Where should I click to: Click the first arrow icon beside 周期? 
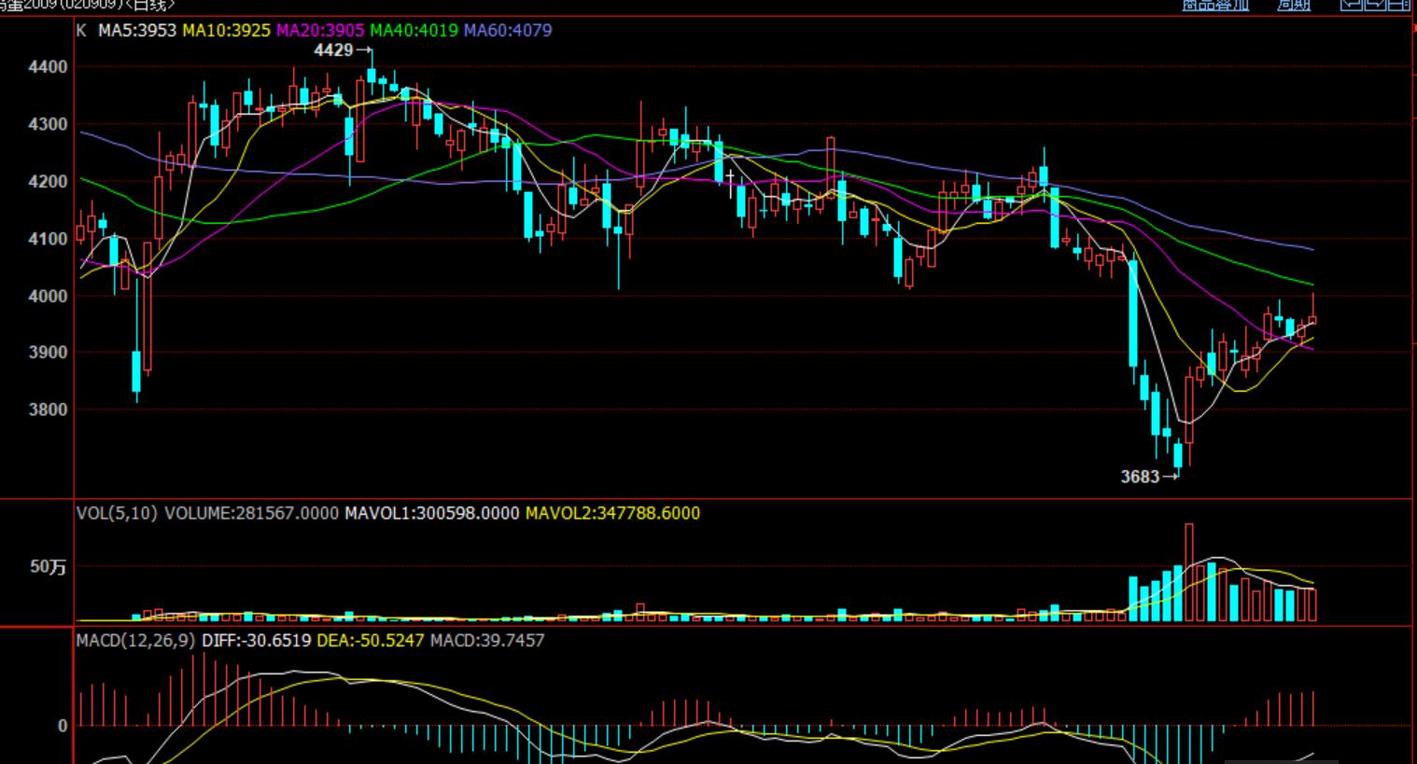(x=1350, y=5)
